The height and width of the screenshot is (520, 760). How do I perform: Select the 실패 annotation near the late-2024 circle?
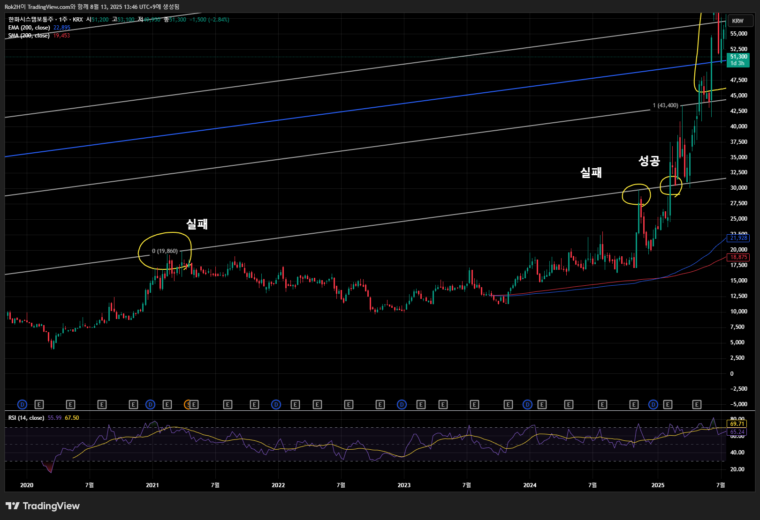click(x=591, y=172)
